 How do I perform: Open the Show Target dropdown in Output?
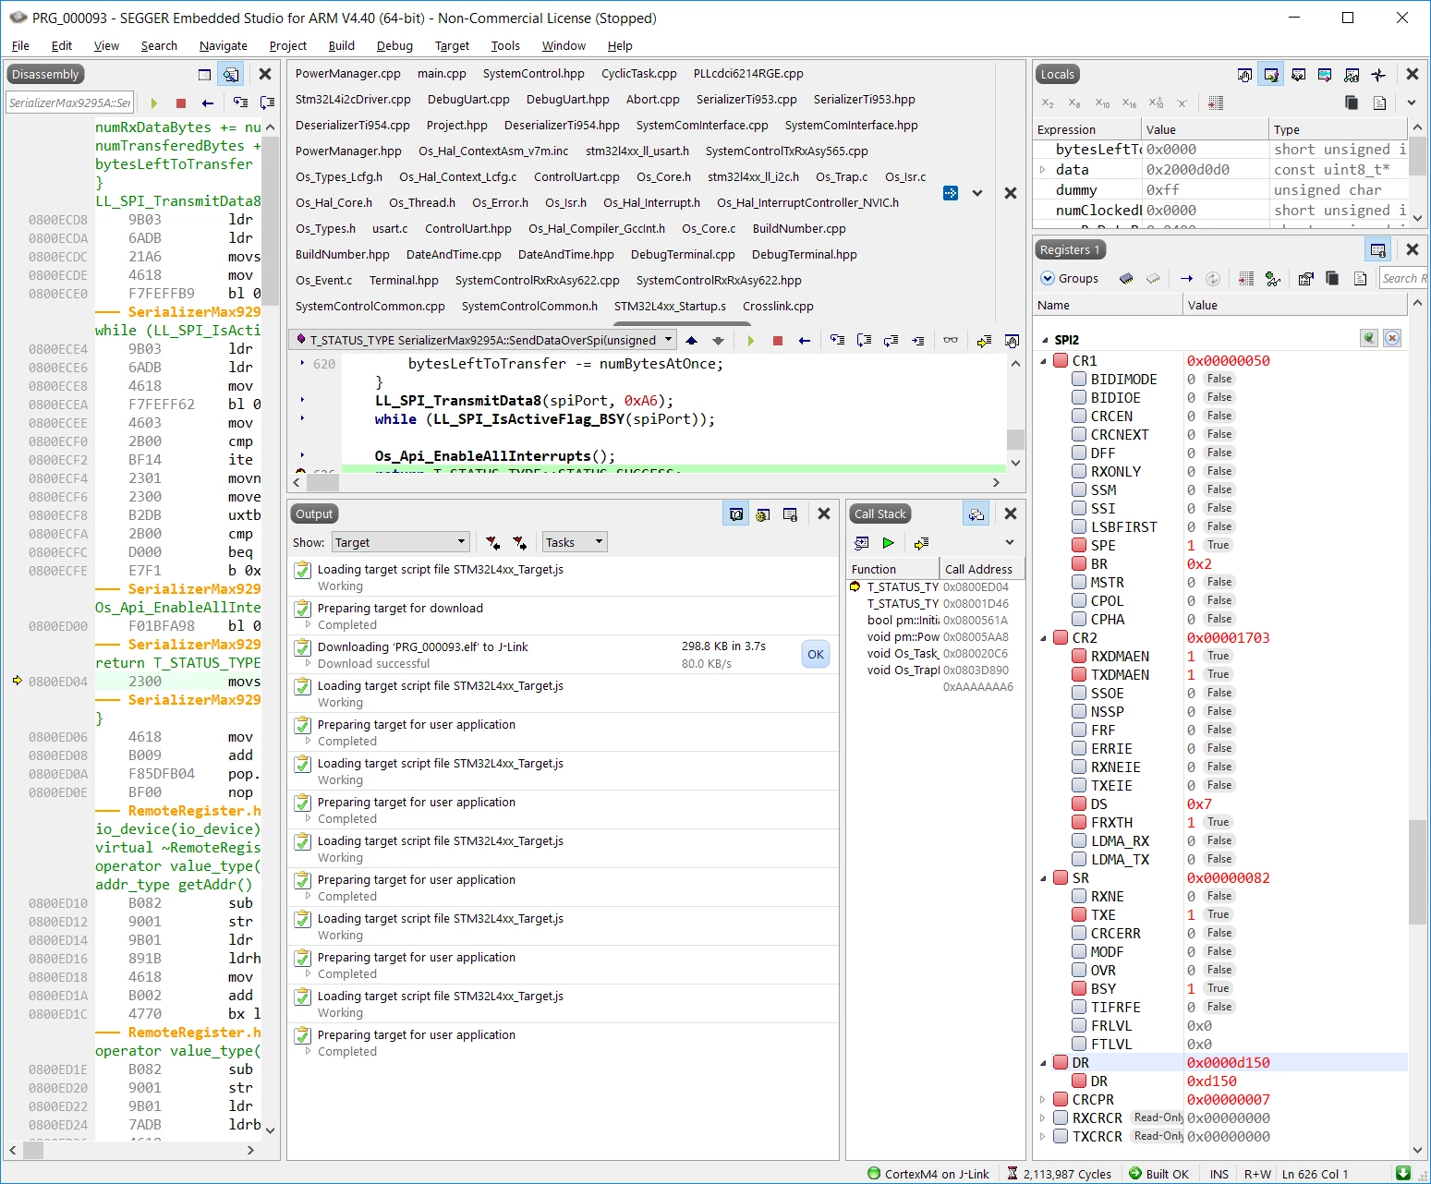coord(400,542)
